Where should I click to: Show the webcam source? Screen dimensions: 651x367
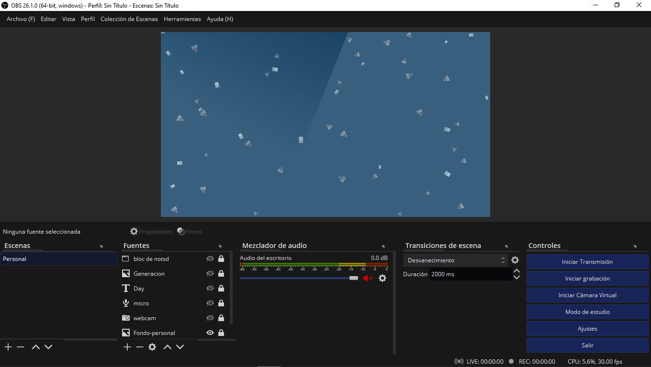(x=210, y=318)
